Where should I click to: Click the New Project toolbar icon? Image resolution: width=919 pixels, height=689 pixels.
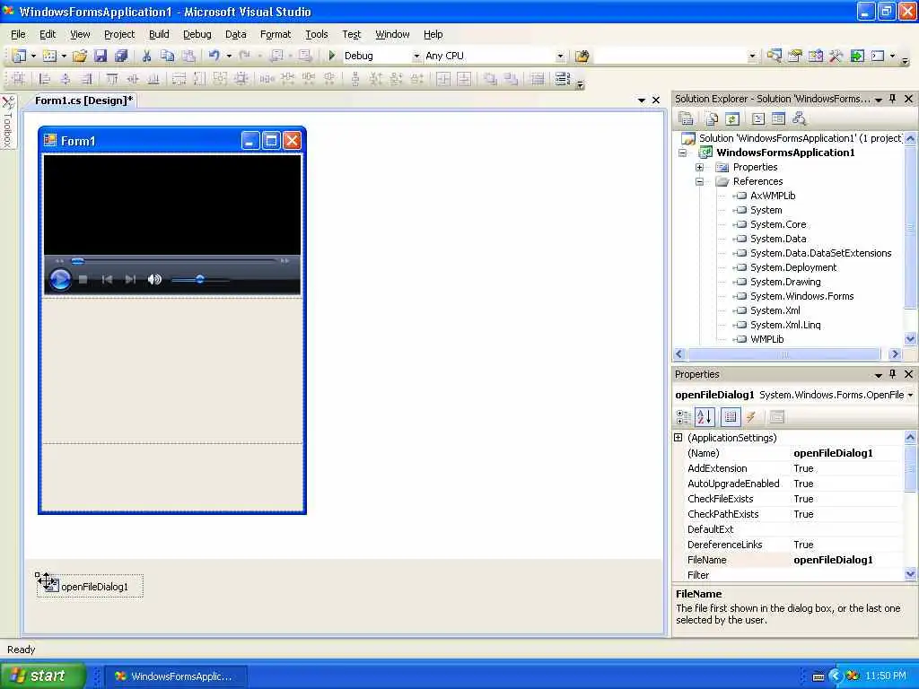(20, 56)
